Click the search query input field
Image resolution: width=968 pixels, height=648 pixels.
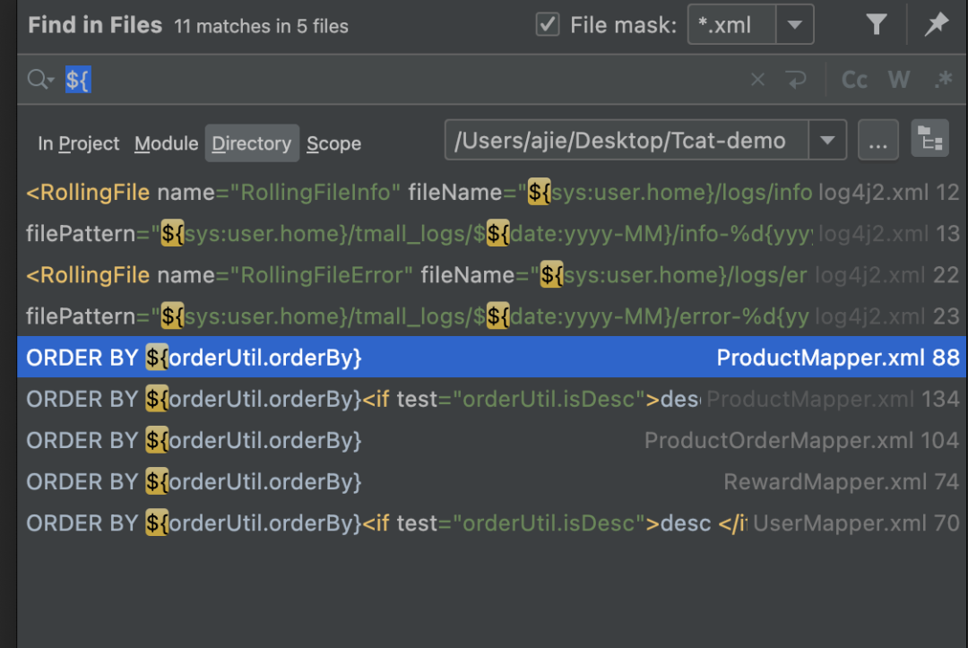click(x=403, y=80)
